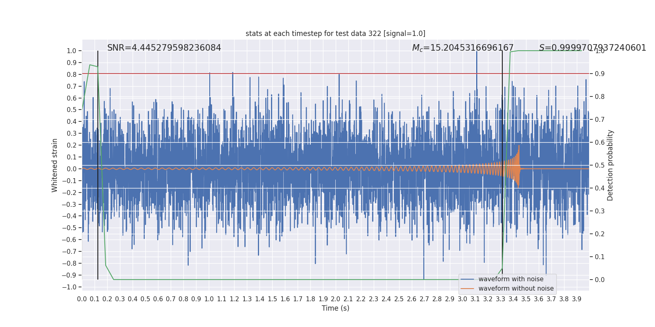
Task: Select whitened strain tick label −0.5
Action: coord(69,228)
